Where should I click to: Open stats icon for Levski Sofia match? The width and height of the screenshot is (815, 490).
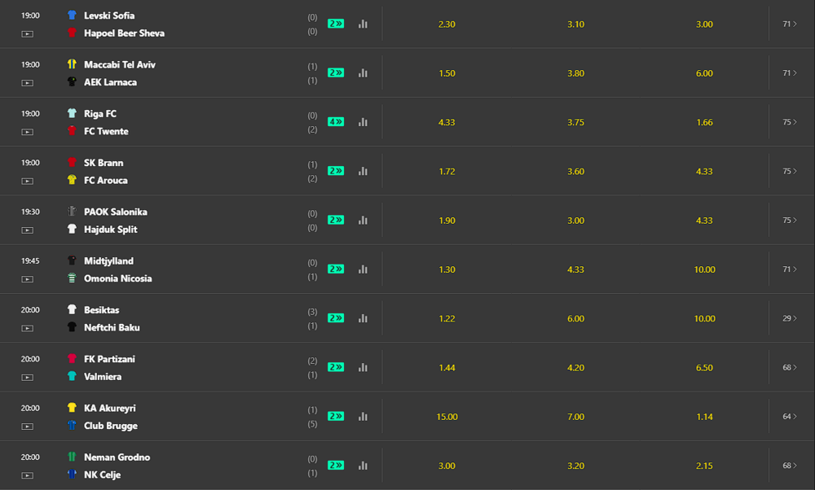[x=363, y=24]
